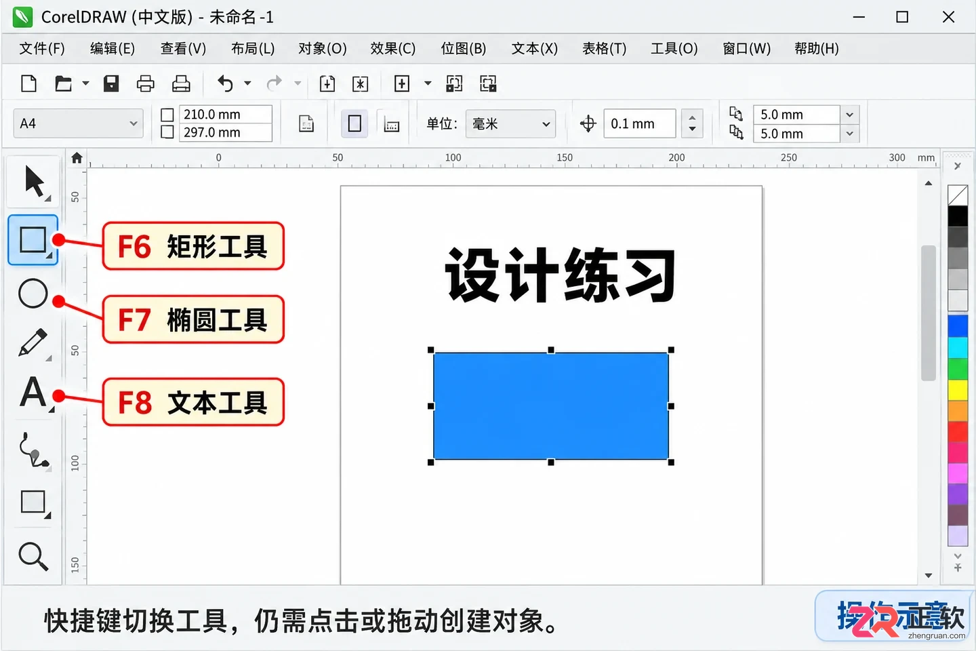The image size is (976, 651).
Task: Click the add page plus icon
Action: [402, 83]
